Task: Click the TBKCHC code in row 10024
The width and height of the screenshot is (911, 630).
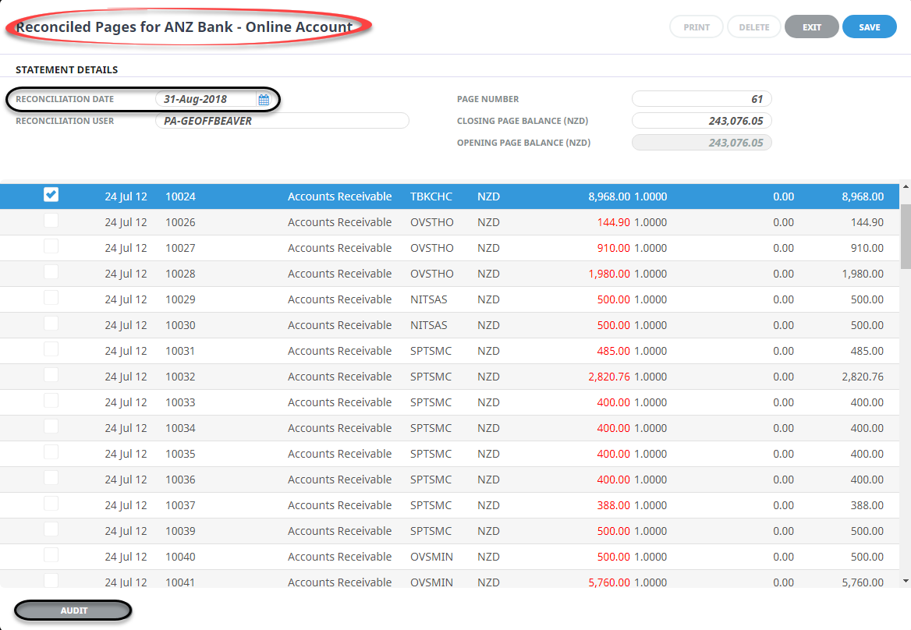Action: (x=431, y=196)
